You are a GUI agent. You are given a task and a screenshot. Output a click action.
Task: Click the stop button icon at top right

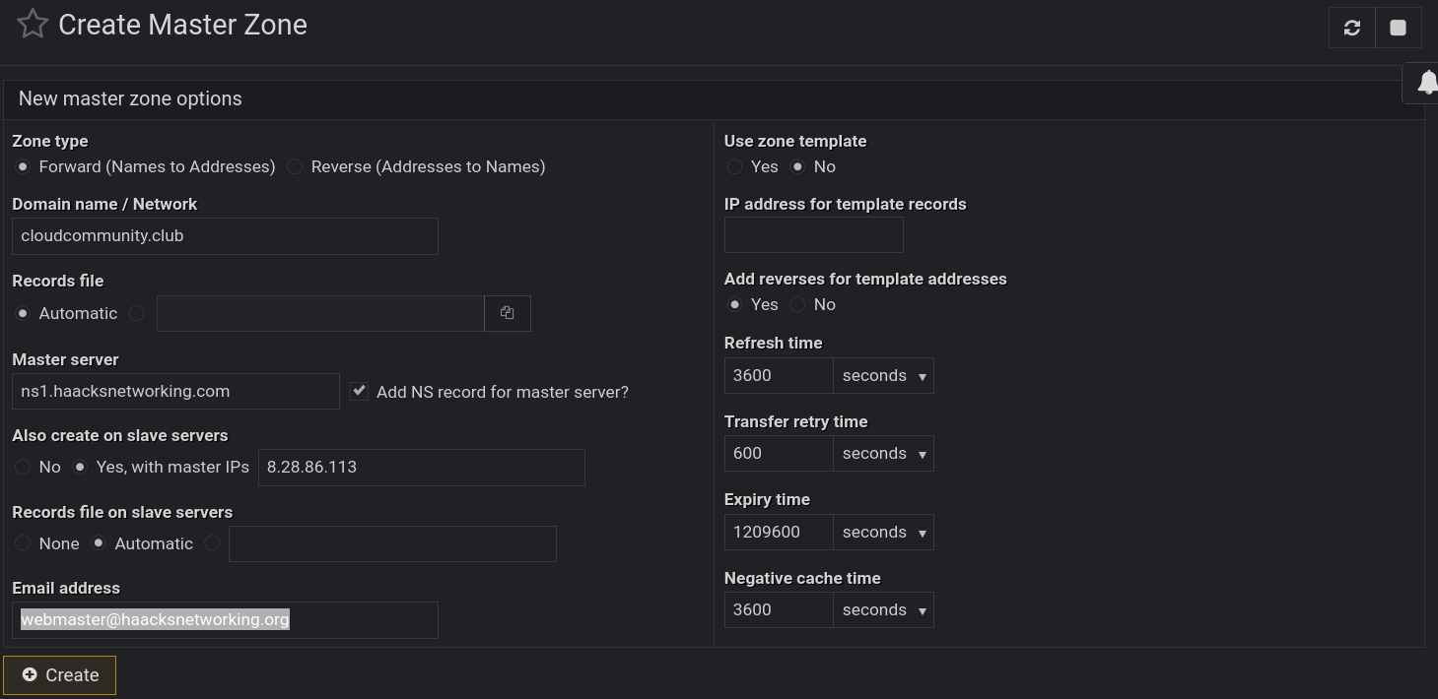click(x=1398, y=28)
